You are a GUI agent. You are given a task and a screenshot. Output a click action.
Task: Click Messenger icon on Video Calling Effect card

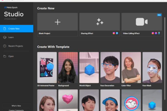click(156, 33)
